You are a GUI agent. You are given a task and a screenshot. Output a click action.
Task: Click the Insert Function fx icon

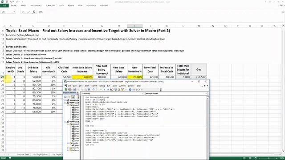point(34,12)
